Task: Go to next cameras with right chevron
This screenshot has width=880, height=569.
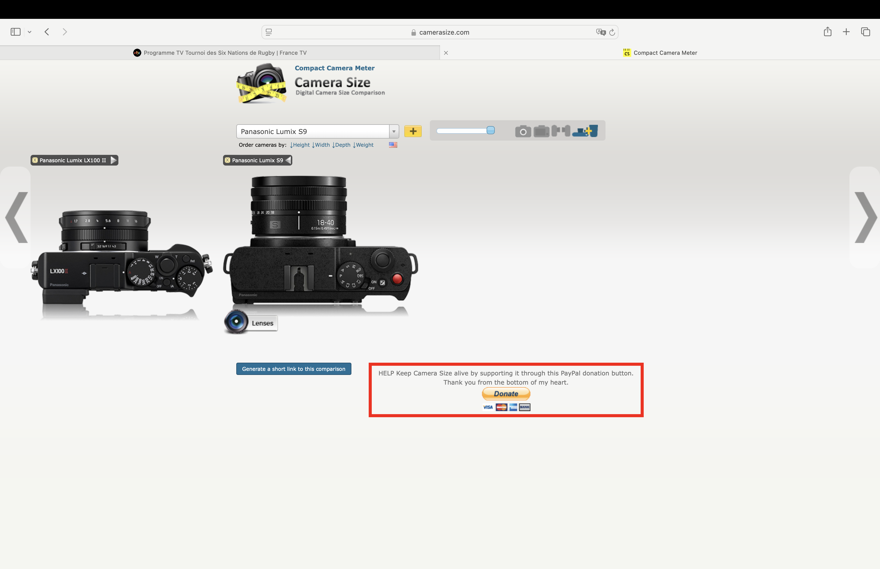Action: click(x=865, y=217)
